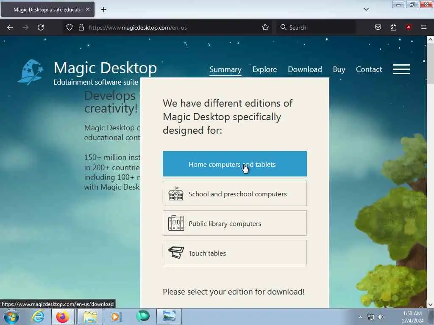
Task: Launch Internet Explorer from the taskbar
Action: [38, 317]
